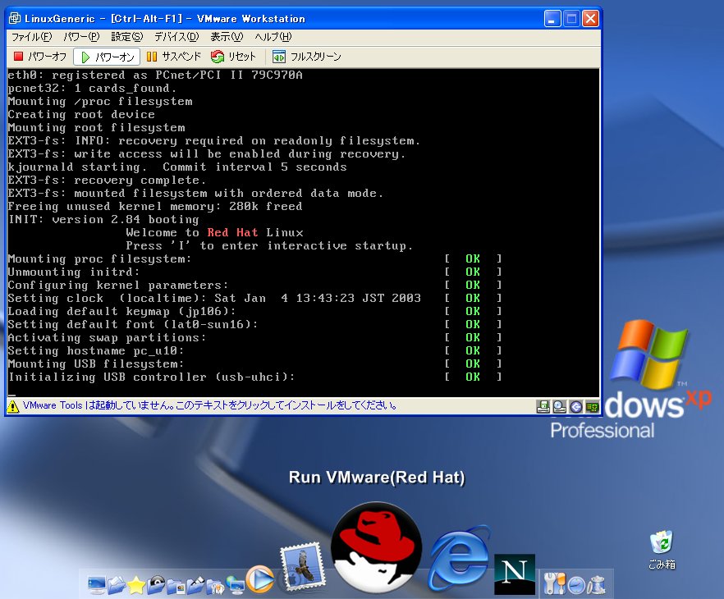Click the red Power Off button
The height and width of the screenshot is (599, 724).
[39, 57]
